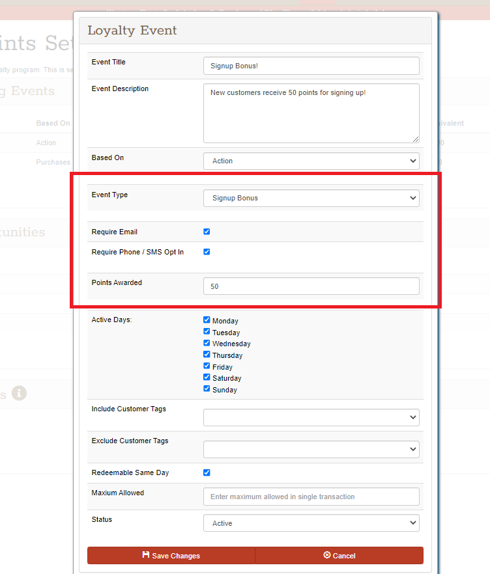Screen dimensions: 490x574
Task: Open Include Customer Tags dropdown
Action: pyautogui.click(x=311, y=417)
